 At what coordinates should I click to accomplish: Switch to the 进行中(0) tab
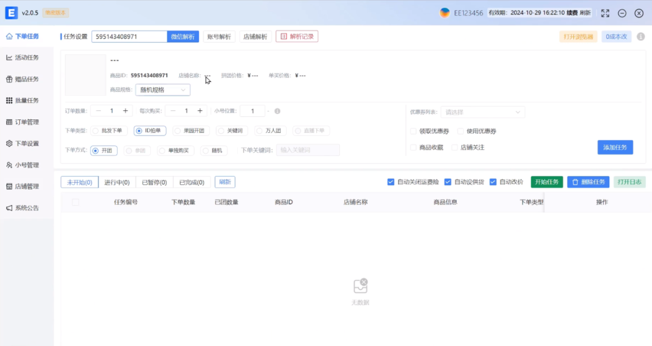click(117, 182)
